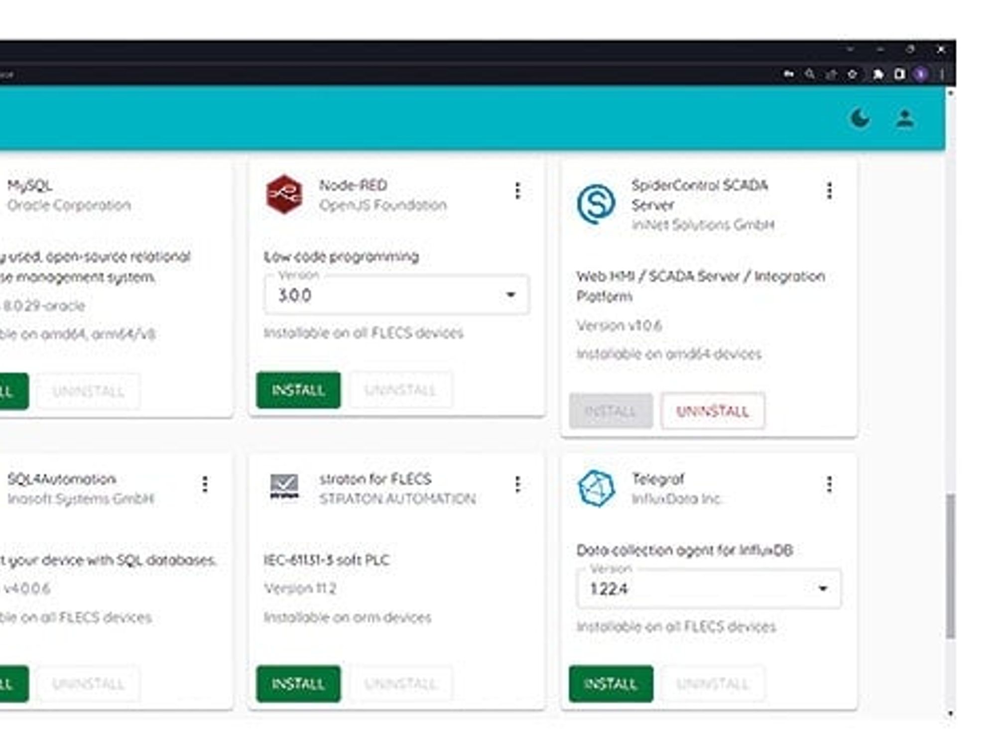The image size is (996, 747).
Task: Select the 'straton for FLECS' title
Action: pyautogui.click(x=375, y=479)
